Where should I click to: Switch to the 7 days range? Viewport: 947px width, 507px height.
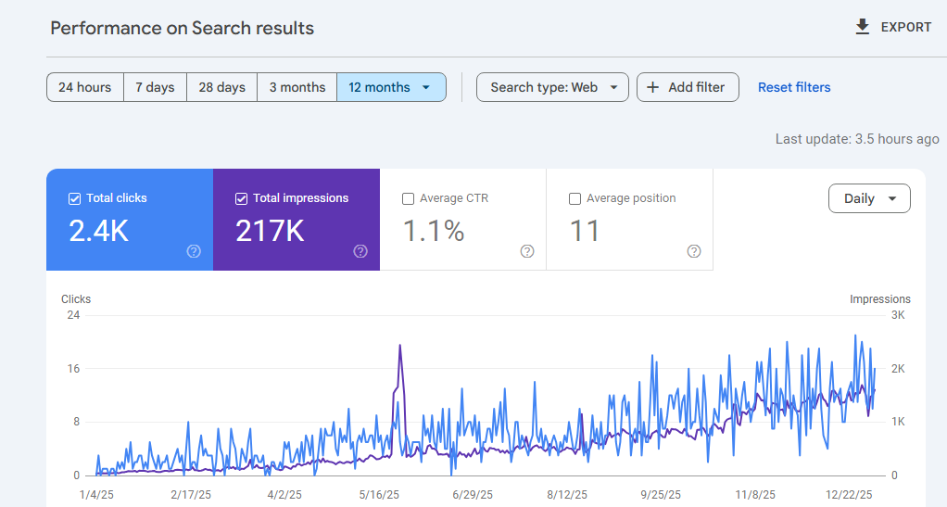[155, 87]
